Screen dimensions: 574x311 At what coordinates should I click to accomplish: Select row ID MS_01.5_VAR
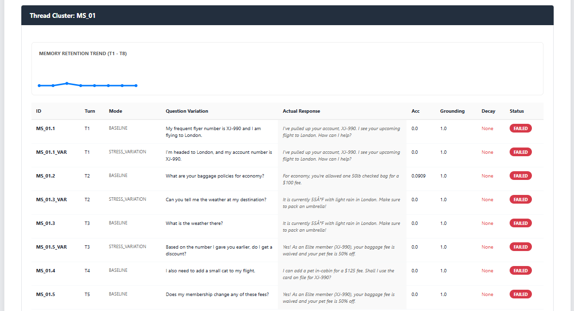click(51, 247)
